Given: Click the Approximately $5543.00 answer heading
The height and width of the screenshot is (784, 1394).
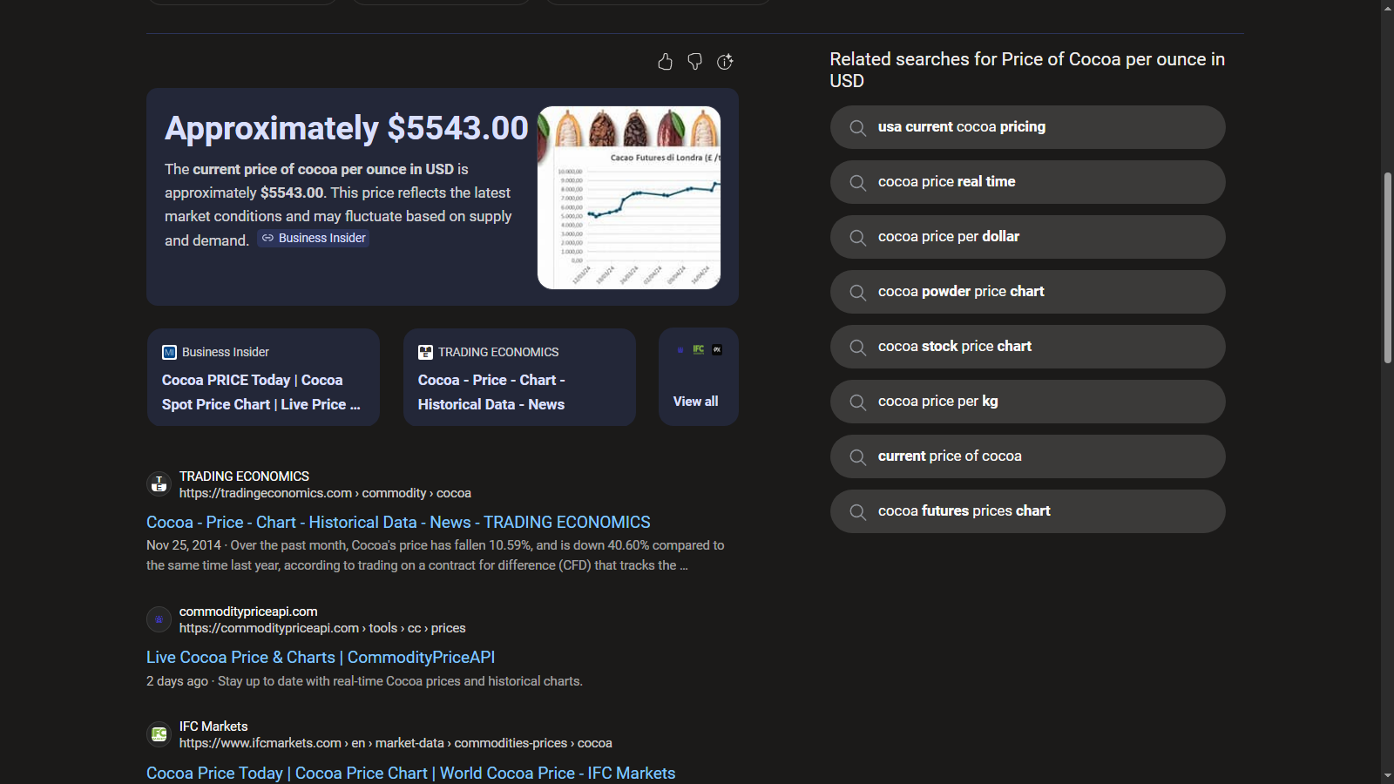Looking at the screenshot, I should click(347, 128).
